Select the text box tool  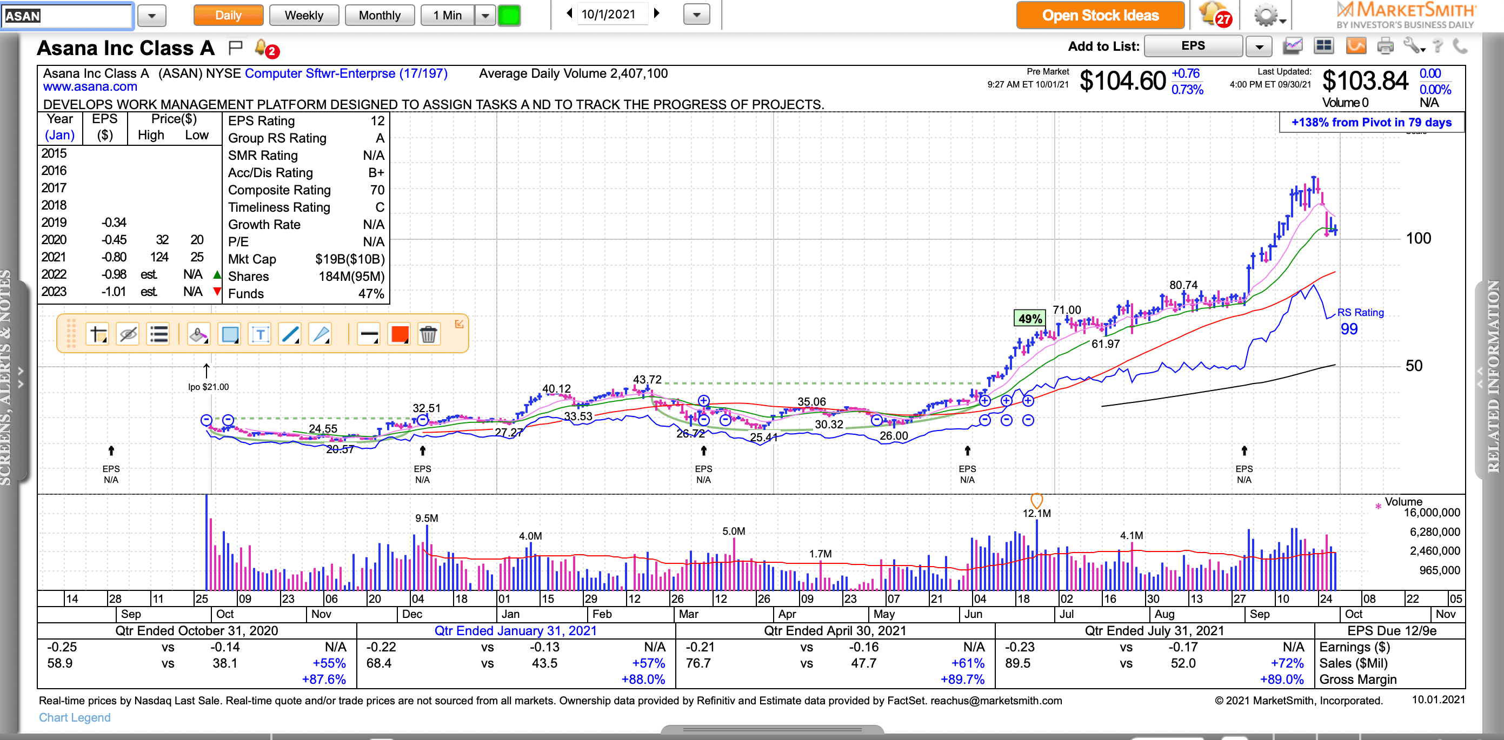pyautogui.click(x=260, y=334)
